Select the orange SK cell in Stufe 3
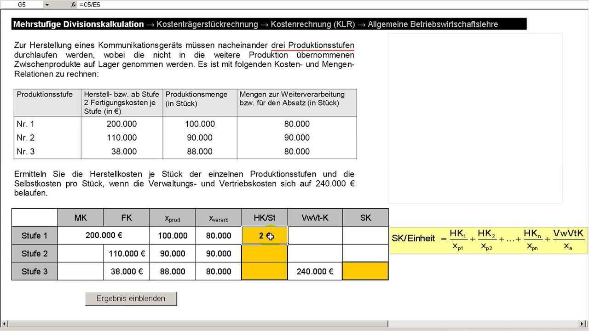The width and height of the screenshot is (589, 331). click(x=365, y=271)
